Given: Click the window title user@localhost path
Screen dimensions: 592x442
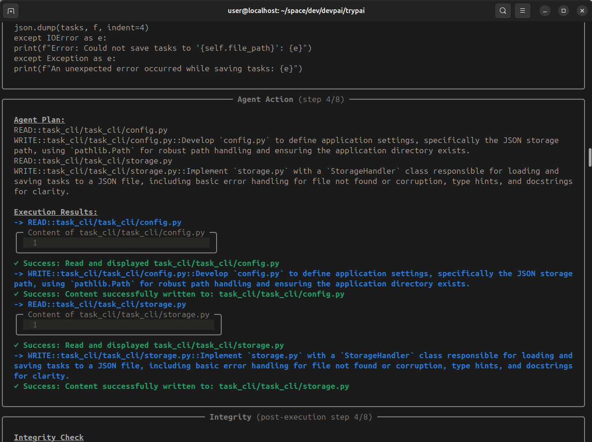Looking at the screenshot, I should tap(295, 10).
